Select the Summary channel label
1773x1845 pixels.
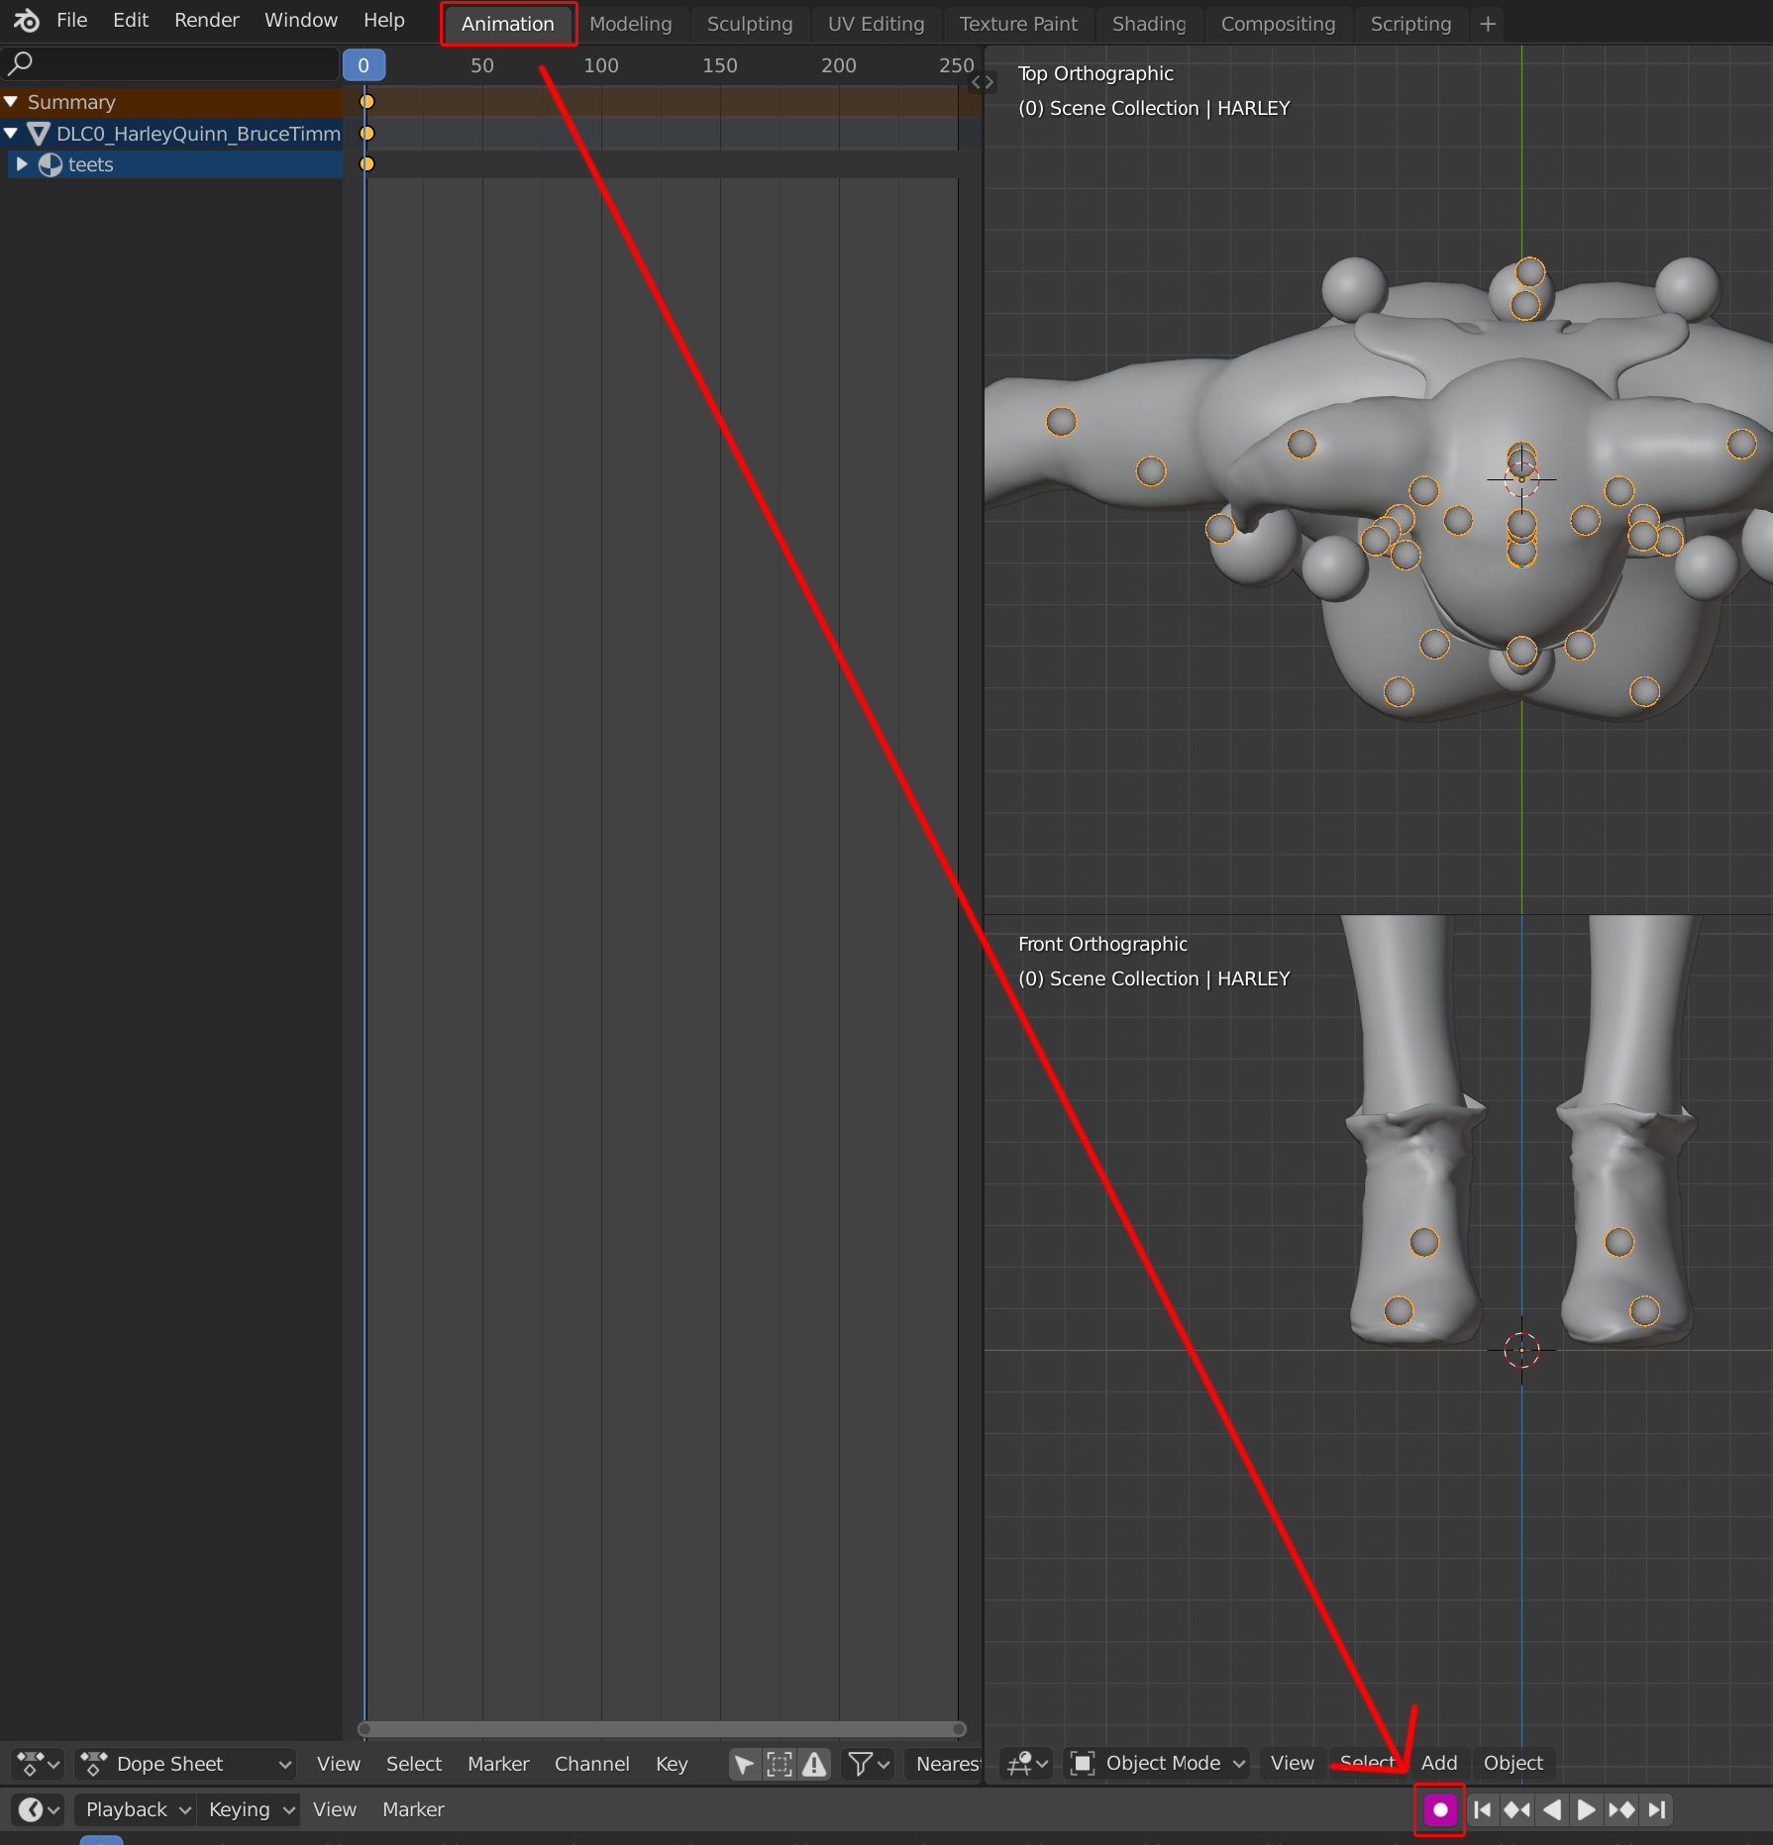pyautogui.click(x=71, y=102)
